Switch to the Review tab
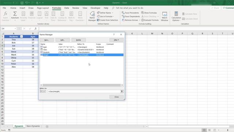Image resolution: width=234 pixels, height=132 pixels. (x=76, y=8)
